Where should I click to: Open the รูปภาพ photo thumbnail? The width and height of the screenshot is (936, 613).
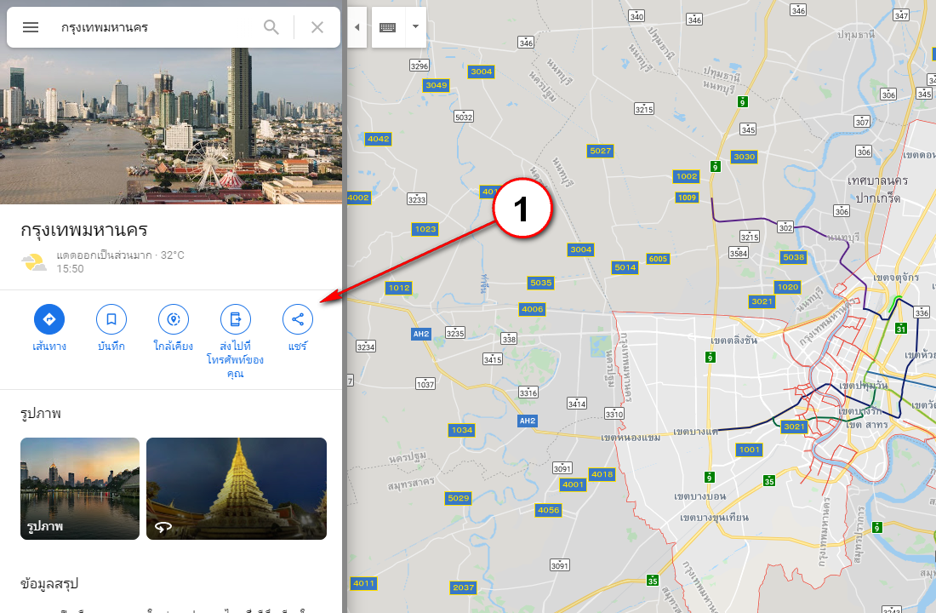point(80,489)
